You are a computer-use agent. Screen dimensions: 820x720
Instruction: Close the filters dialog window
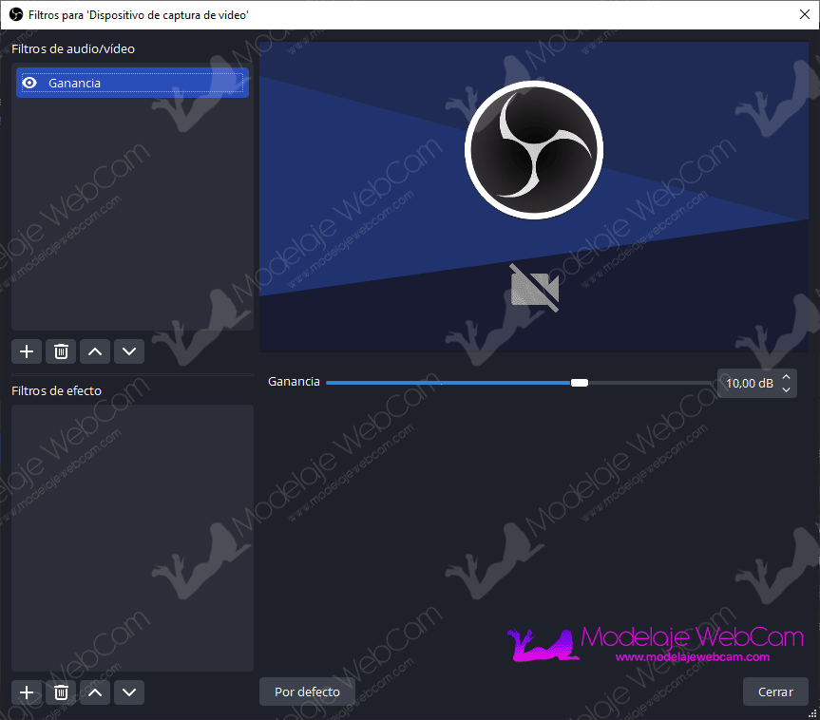805,14
